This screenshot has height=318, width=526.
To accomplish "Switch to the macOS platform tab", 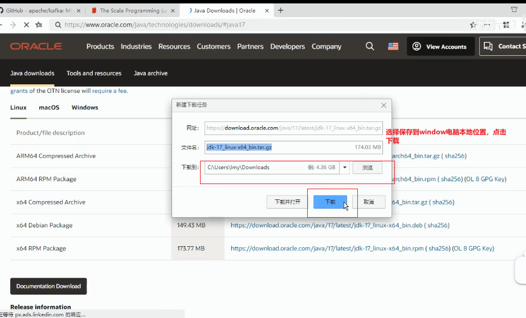I will tap(49, 107).
